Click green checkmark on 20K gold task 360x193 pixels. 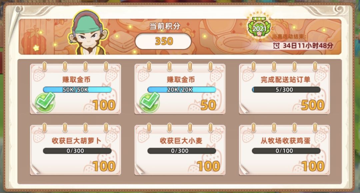(x=149, y=102)
